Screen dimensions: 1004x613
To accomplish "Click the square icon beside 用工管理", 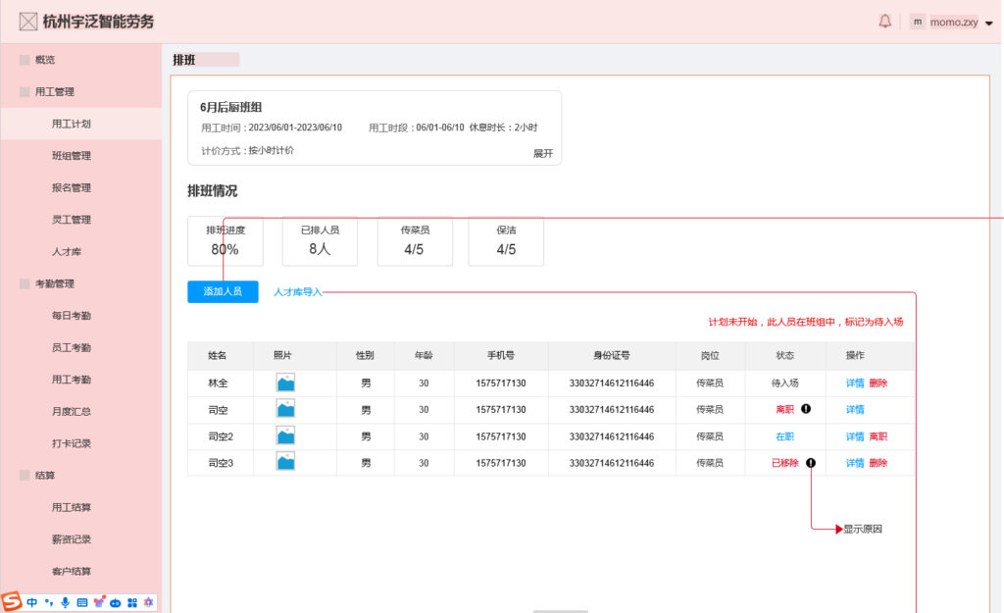I will click(x=25, y=91).
